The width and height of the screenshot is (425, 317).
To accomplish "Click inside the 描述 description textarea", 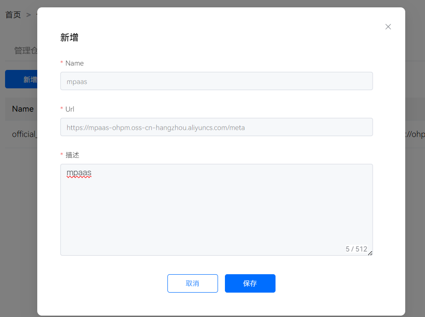I will coord(216,210).
